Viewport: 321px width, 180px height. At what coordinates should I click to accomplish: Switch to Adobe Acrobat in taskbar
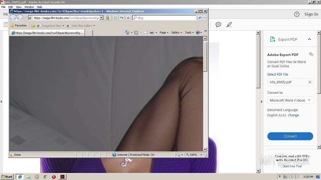click(62, 177)
